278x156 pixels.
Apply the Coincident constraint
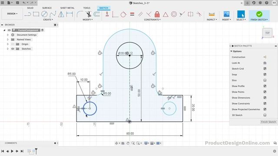[116, 14]
